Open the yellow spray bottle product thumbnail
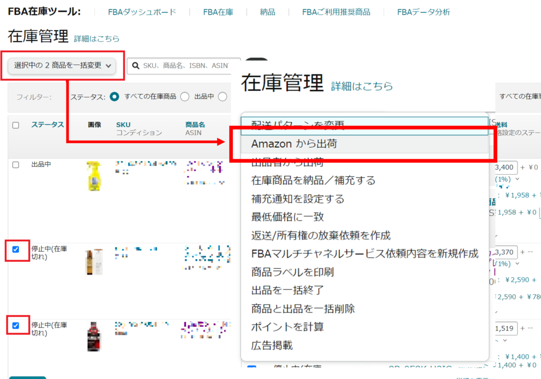Viewport: 541px width, 379px height. tap(94, 176)
